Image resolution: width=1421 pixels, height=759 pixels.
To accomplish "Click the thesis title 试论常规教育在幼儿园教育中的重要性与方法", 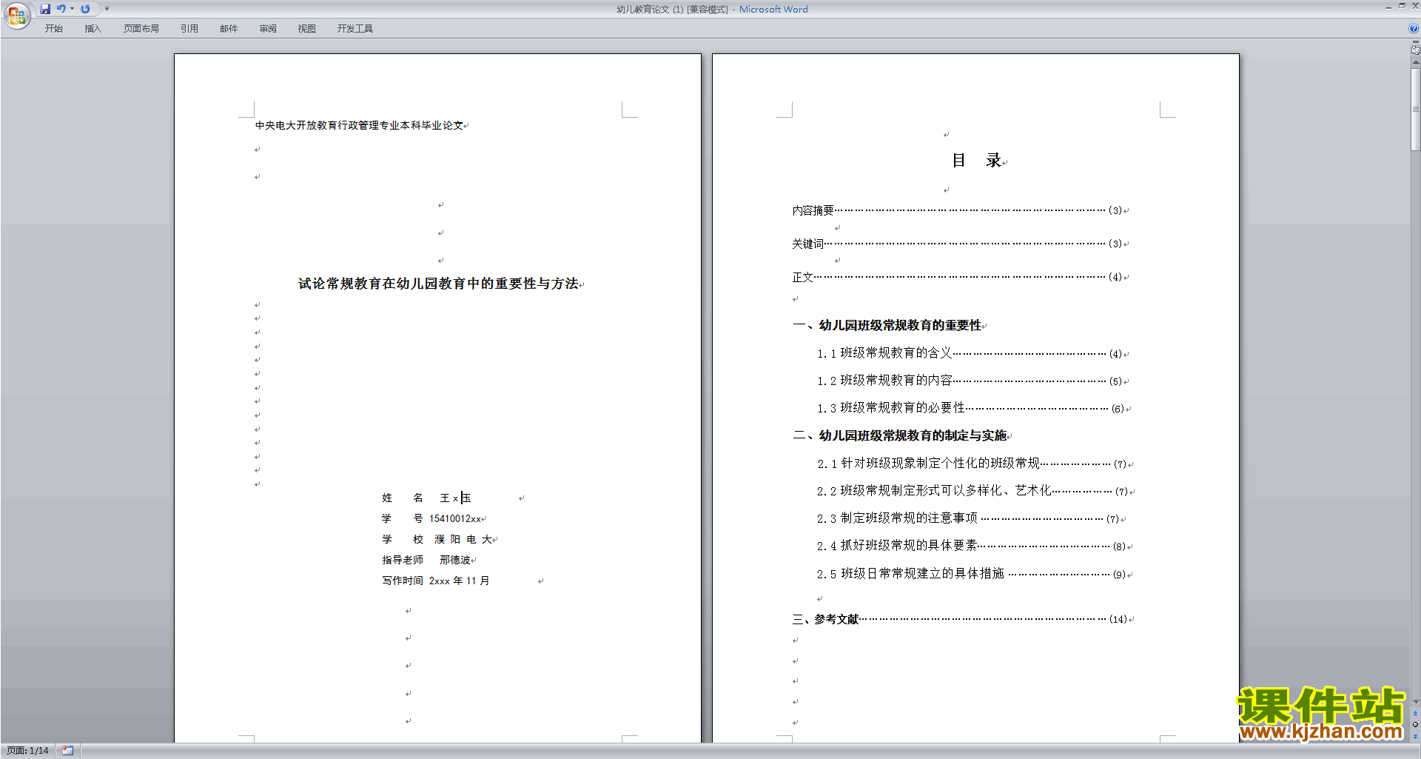I will tap(438, 284).
